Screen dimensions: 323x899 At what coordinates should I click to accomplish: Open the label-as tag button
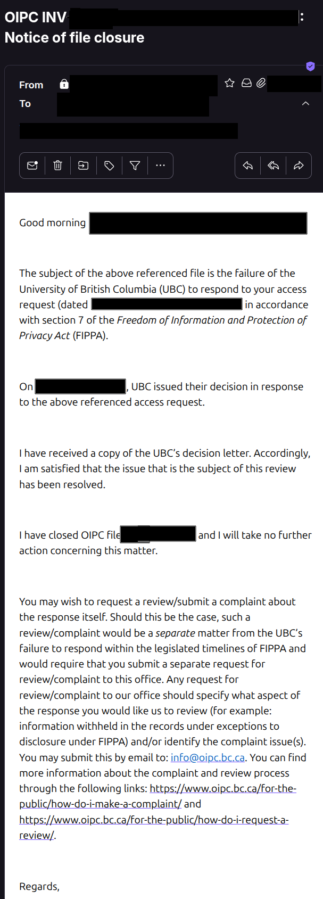109,166
